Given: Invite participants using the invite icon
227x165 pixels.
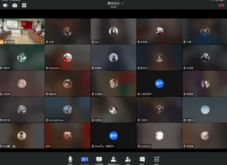Looking at the screenshot, I should pyautogui.click(x=128, y=159).
